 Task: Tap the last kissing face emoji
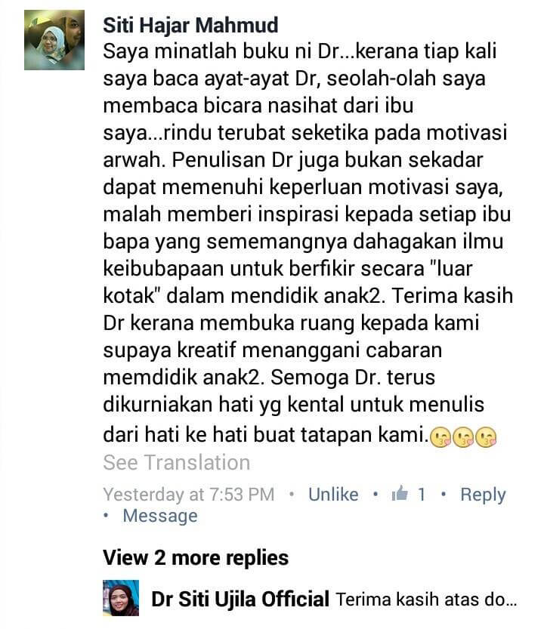point(486,438)
